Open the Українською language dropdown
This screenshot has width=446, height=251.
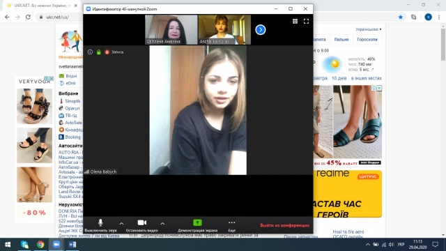pos(368,29)
